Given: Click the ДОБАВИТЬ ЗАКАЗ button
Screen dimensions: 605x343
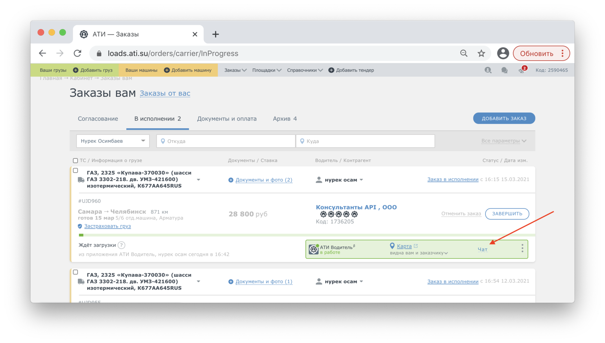Looking at the screenshot, I should pos(504,118).
